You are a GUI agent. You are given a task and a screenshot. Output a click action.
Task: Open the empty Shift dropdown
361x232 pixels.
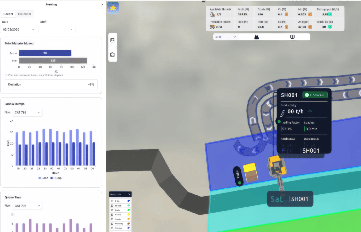[x=57, y=29]
